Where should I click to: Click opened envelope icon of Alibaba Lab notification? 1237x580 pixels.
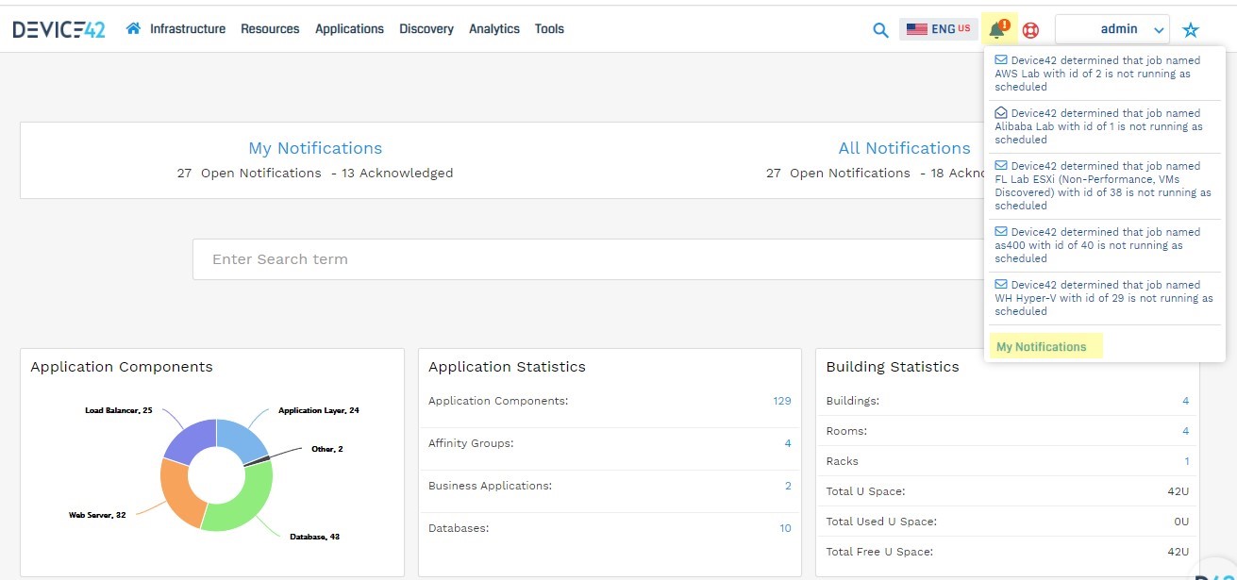[x=1001, y=113]
